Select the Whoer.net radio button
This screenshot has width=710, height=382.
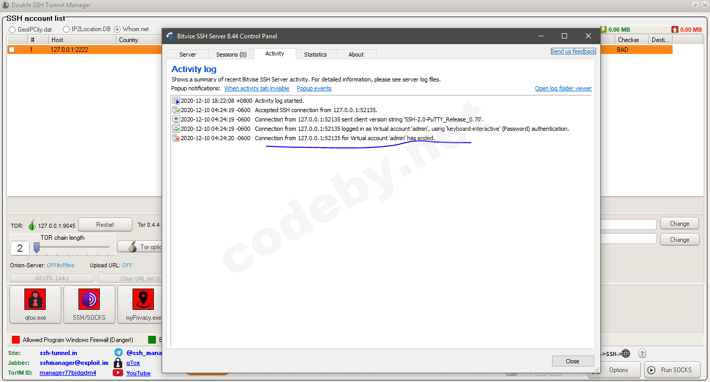(117, 30)
